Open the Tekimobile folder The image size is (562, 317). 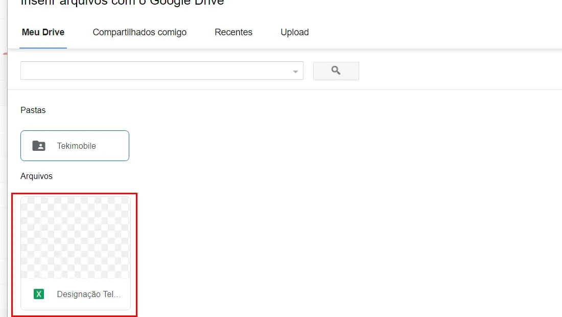coord(75,146)
